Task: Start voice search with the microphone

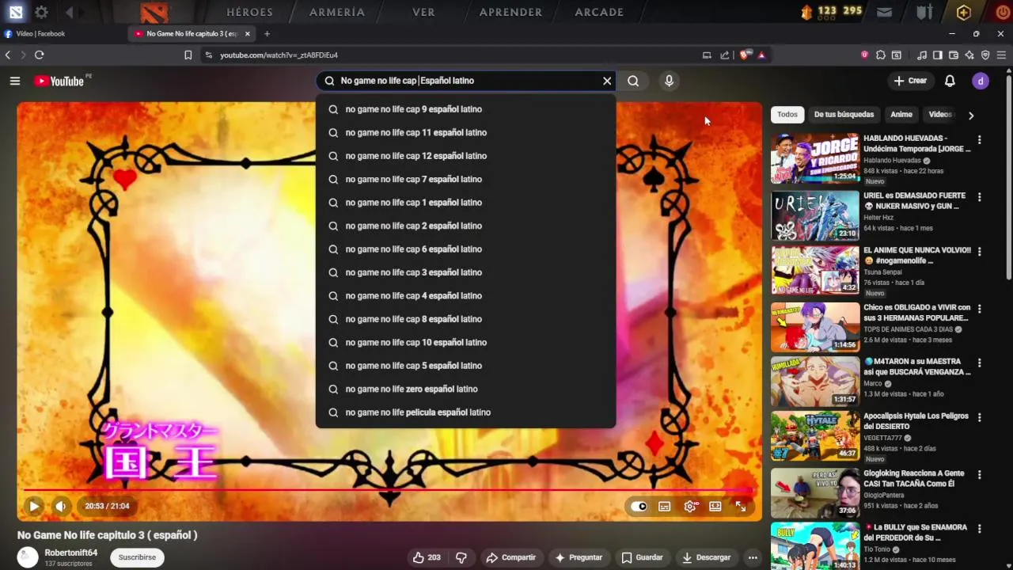Action: (669, 81)
